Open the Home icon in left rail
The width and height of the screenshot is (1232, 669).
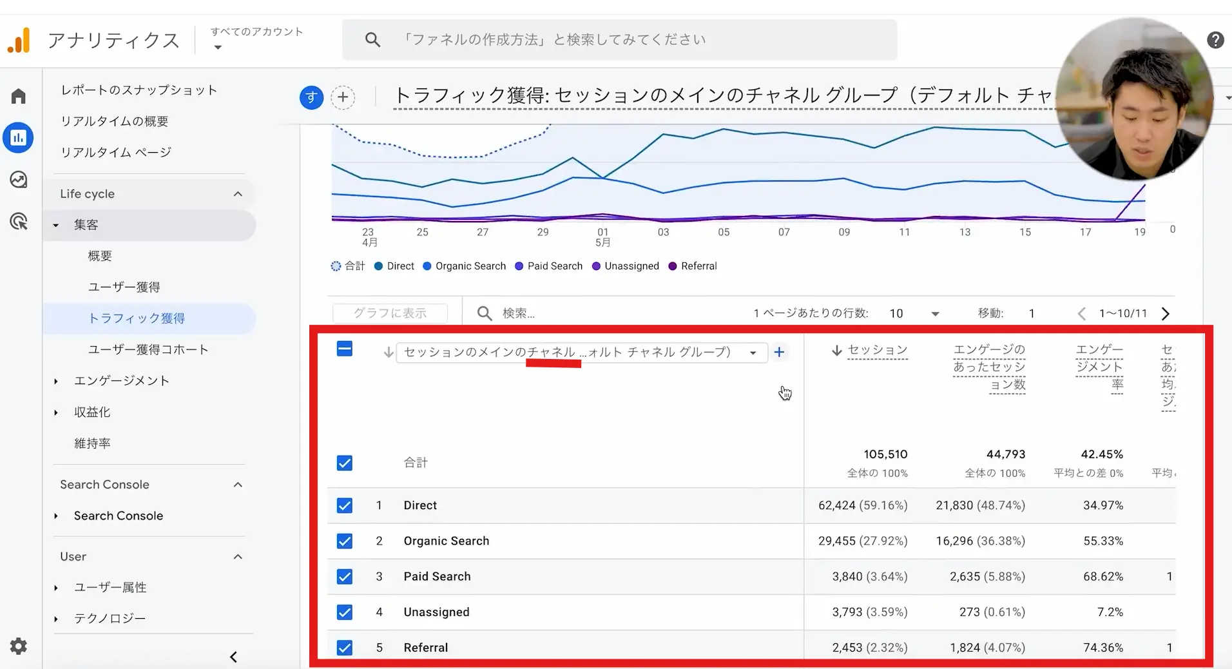(19, 97)
